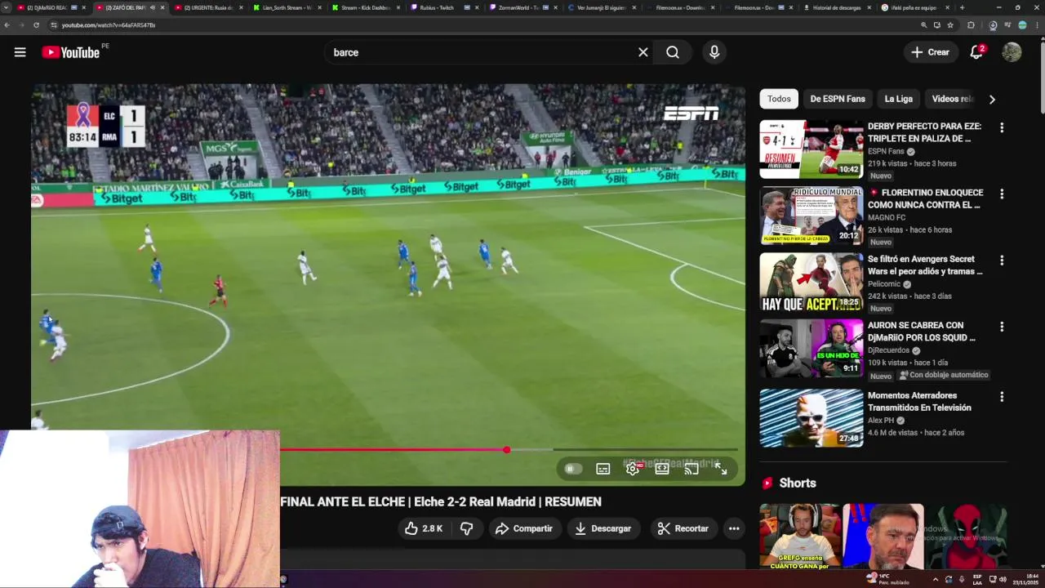Open the ESPN Fans channel link
1045x588 pixels.
point(886,151)
